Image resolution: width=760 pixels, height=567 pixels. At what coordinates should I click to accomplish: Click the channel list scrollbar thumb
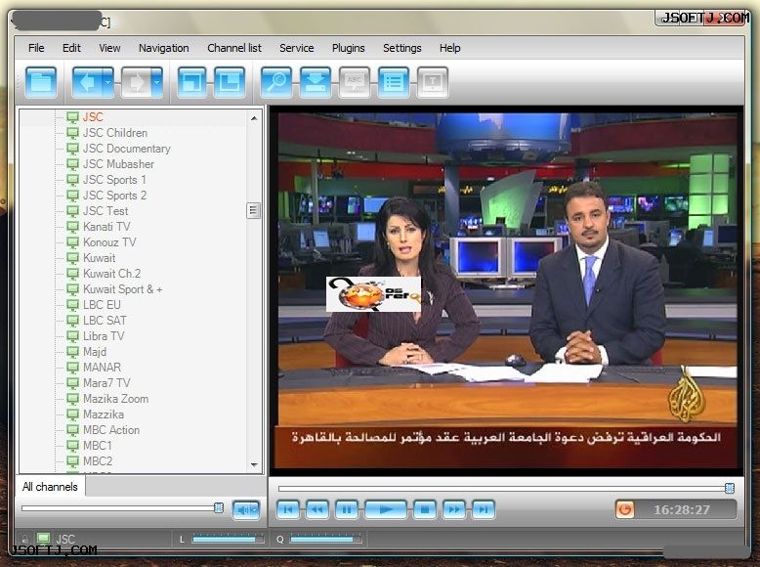coord(254,210)
